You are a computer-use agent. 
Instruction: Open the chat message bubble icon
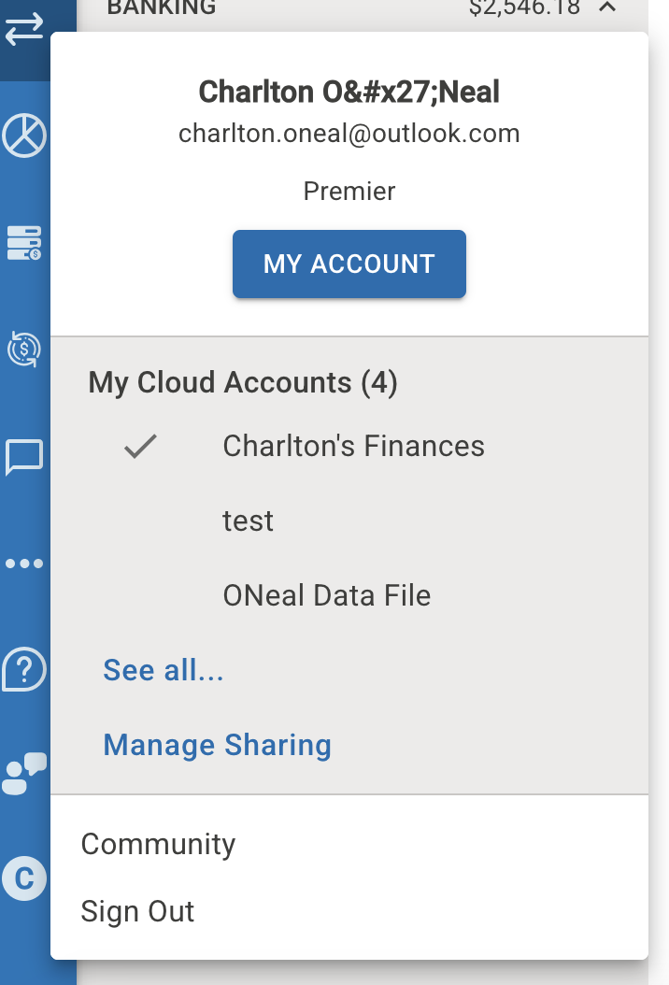click(x=24, y=457)
